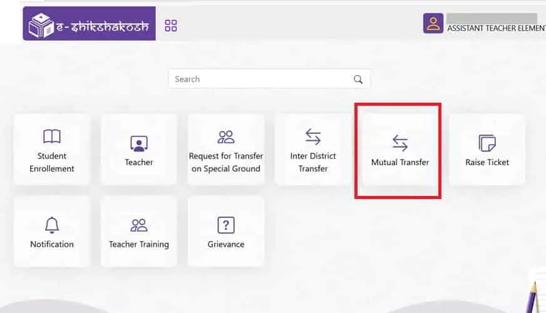546x313 pixels.
Task: Click the arrows icon above Inter District Transfer
Action: [313, 137]
